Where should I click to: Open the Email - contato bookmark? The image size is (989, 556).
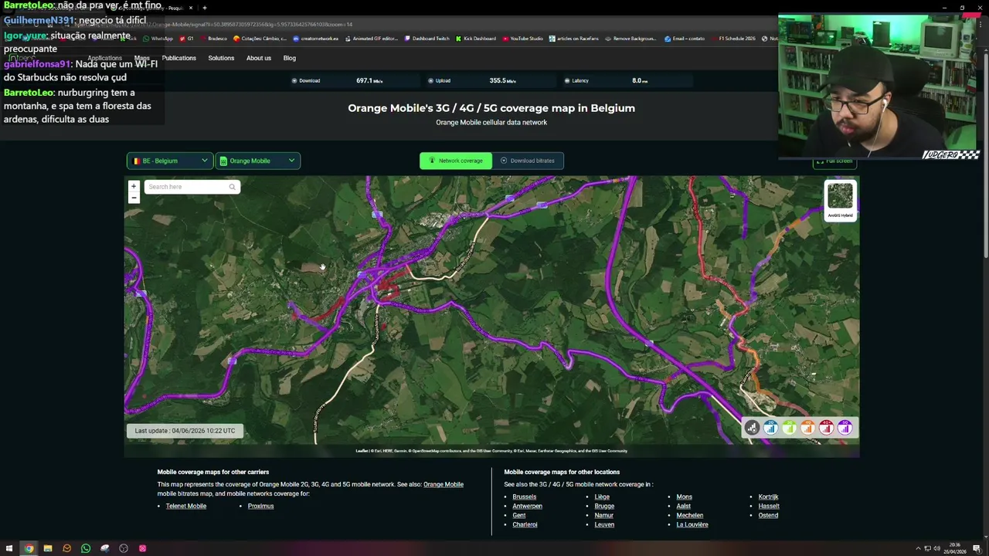[684, 39]
